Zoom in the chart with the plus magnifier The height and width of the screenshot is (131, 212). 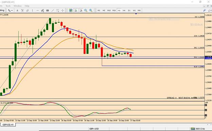click(x=91, y=10)
